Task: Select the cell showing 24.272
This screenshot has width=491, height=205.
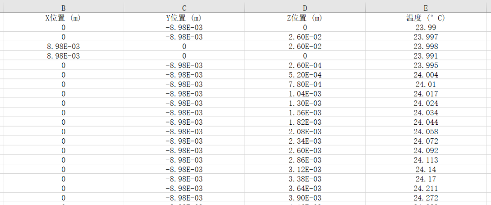Action: pyautogui.click(x=426, y=198)
